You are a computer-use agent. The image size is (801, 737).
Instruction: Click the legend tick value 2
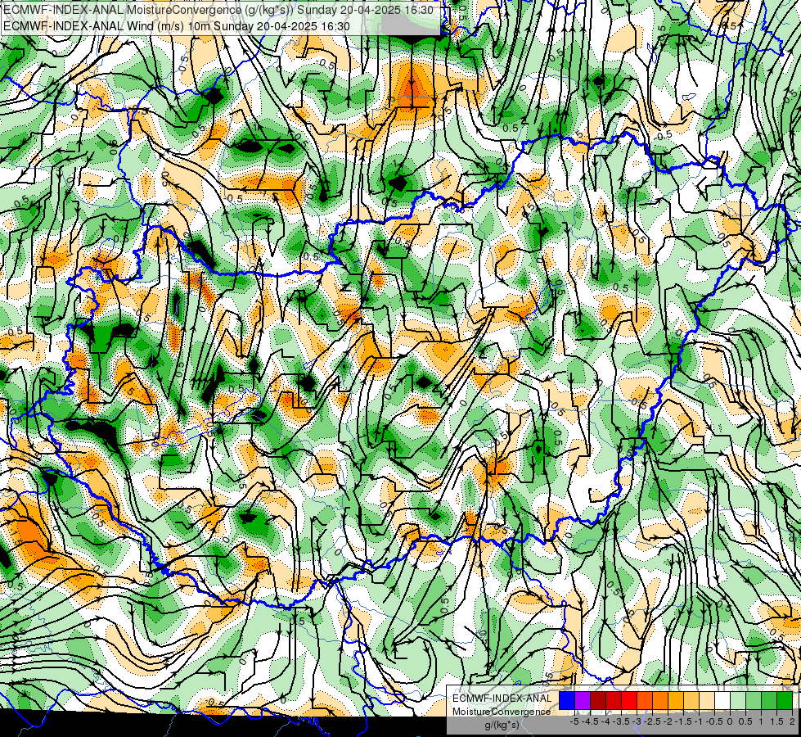[792, 721]
